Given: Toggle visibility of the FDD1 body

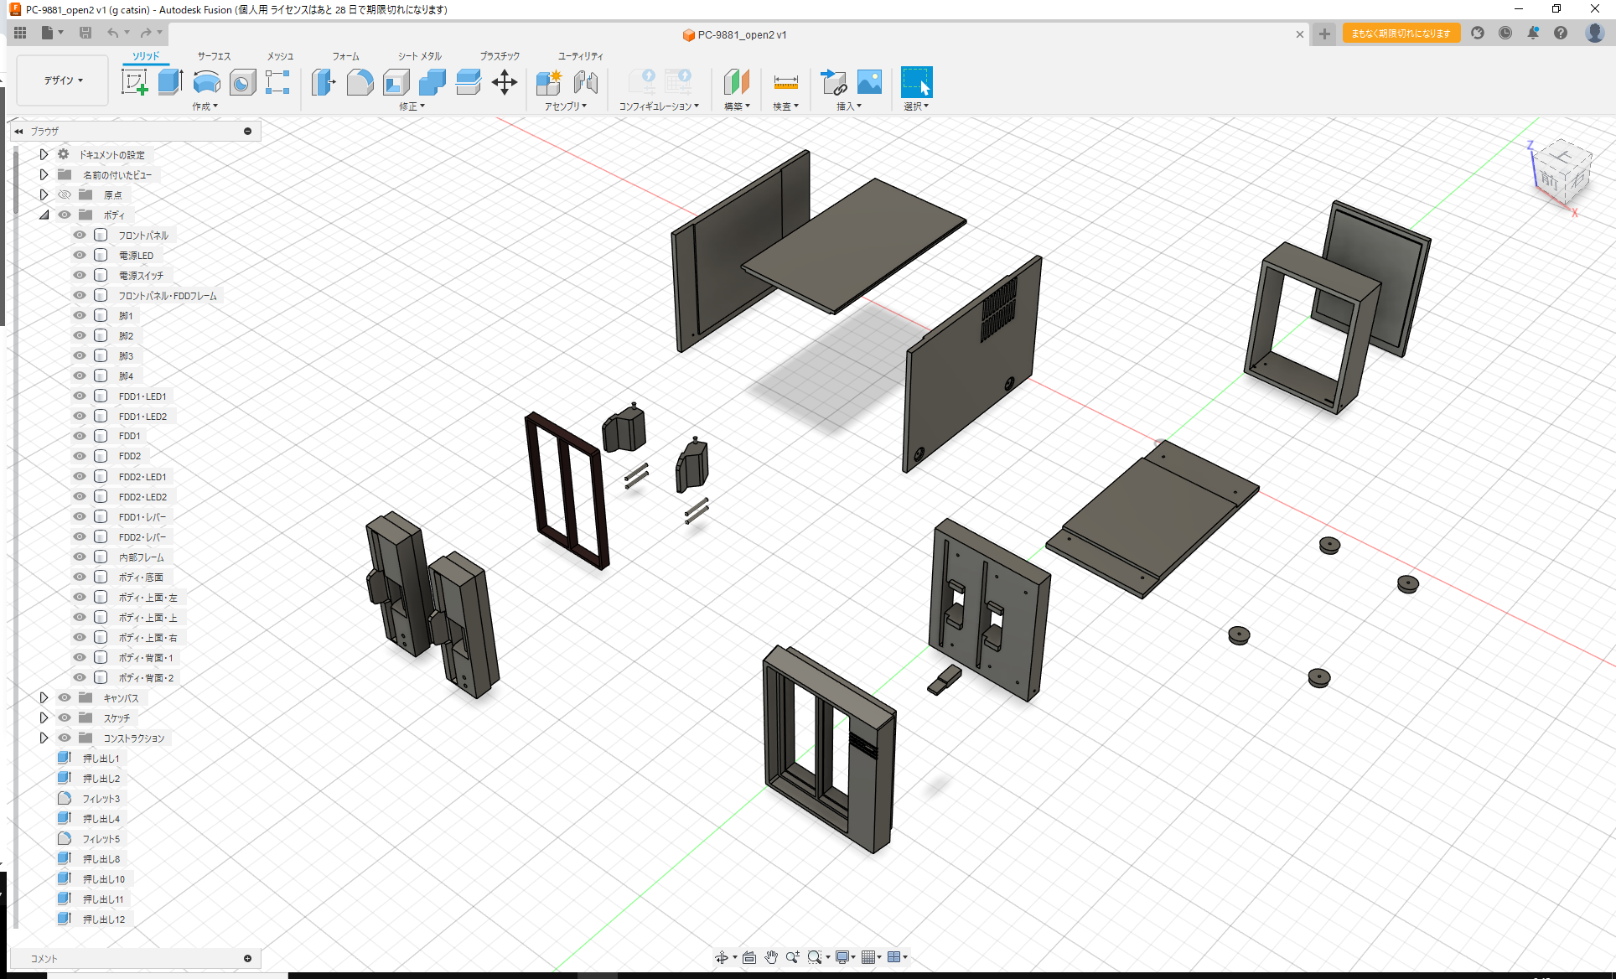Looking at the screenshot, I should pyautogui.click(x=79, y=436).
